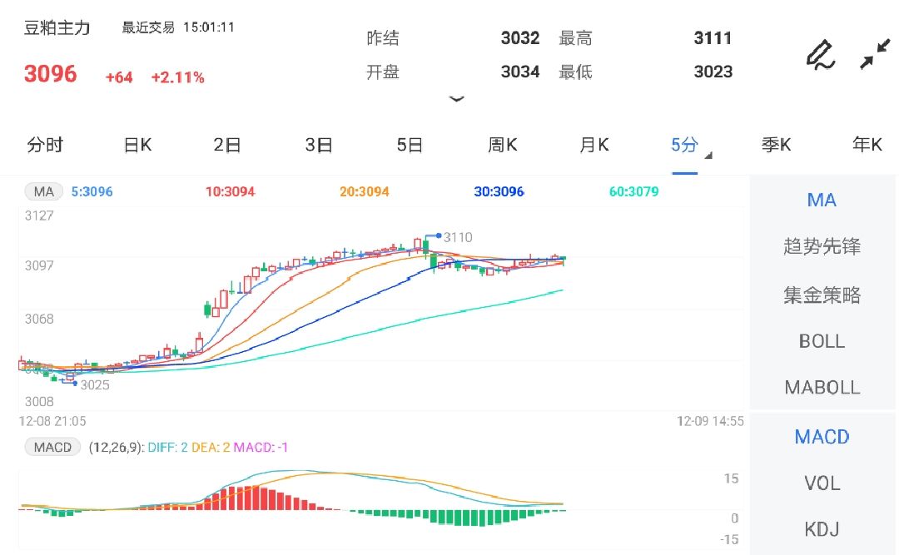Screen dimensions: 899x555
Task: Click the 10:3094 MA value
Action: (x=230, y=191)
